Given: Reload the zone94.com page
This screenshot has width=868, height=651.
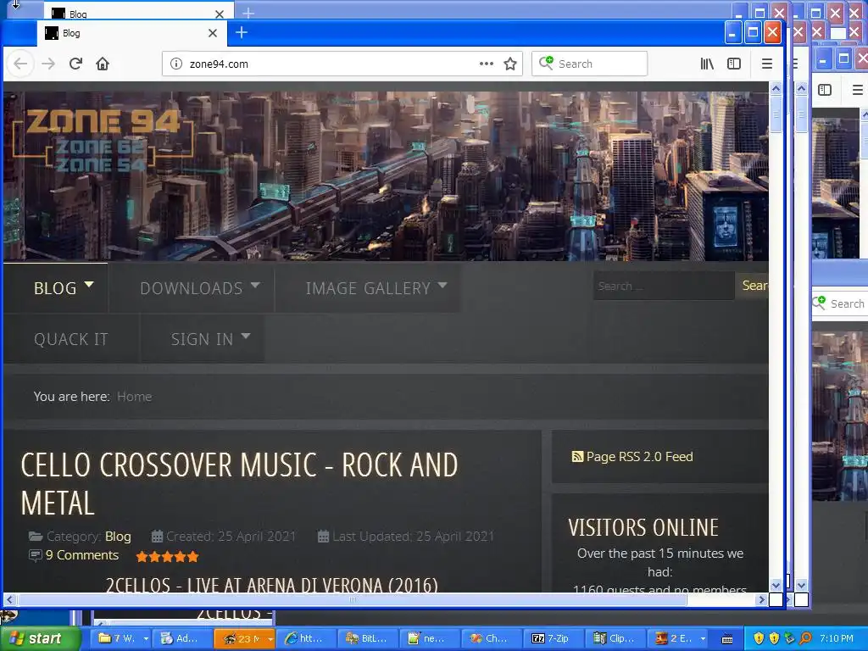Looking at the screenshot, I should (75, 64).
